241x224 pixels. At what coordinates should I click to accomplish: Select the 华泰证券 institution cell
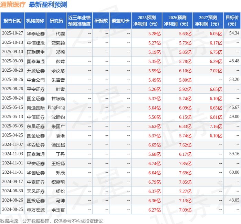coord(36,33)
